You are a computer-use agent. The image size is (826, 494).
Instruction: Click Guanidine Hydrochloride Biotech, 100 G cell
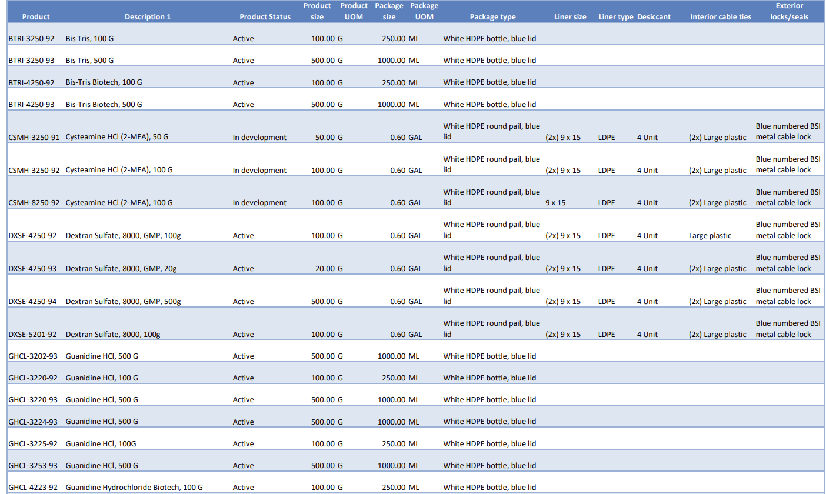tap(134, 488)
